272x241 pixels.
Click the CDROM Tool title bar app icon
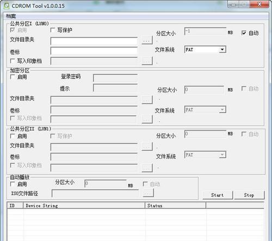7,5
